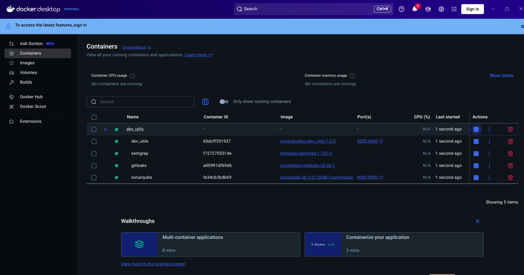Open Builds in the sidebar
The width and height of the screenshot is (524, 275).
pyautogui.click(x=38, y=82)
